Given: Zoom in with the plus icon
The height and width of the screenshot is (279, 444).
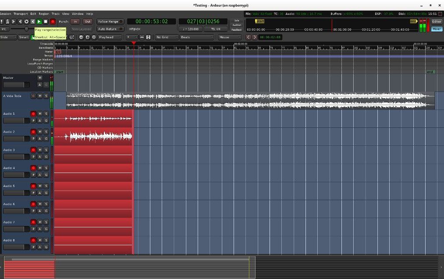Looking at the screenshot, I should point(88,37).
